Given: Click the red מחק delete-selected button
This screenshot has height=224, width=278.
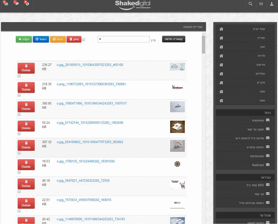Looking at the screenshot, I should (x=74, y=39).
